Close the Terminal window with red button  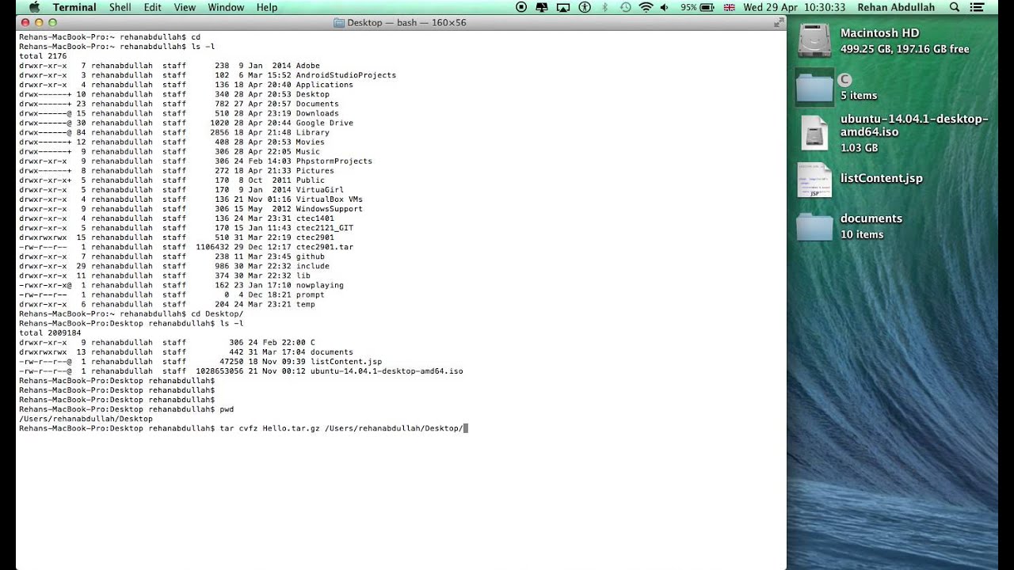tap(25, 23)
